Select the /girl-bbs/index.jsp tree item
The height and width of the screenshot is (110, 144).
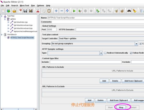coord(21,22)
